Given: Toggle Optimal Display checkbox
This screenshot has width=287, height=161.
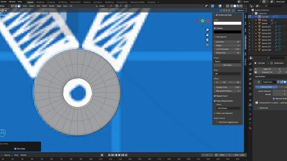Looking at the screenshot, I should [x=274, y=98].
